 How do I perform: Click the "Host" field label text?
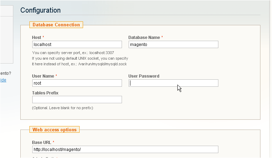click(x=36, y=38)
